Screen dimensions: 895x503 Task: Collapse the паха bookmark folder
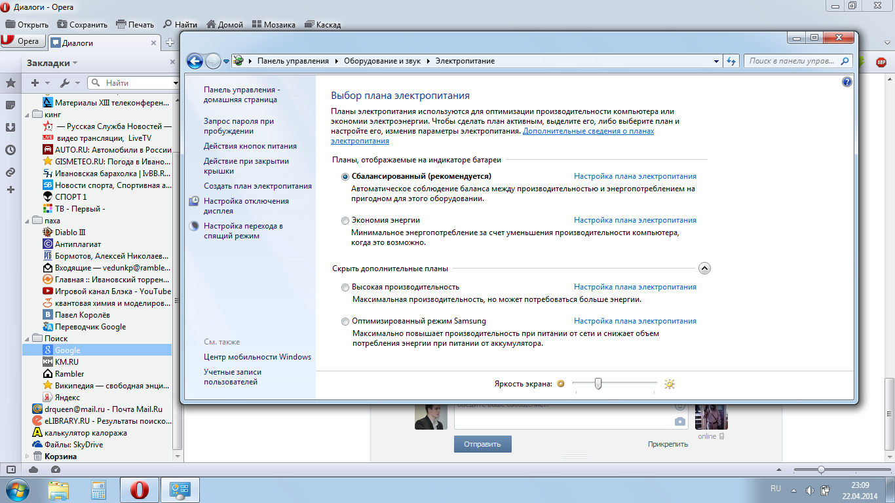(27, 221)
